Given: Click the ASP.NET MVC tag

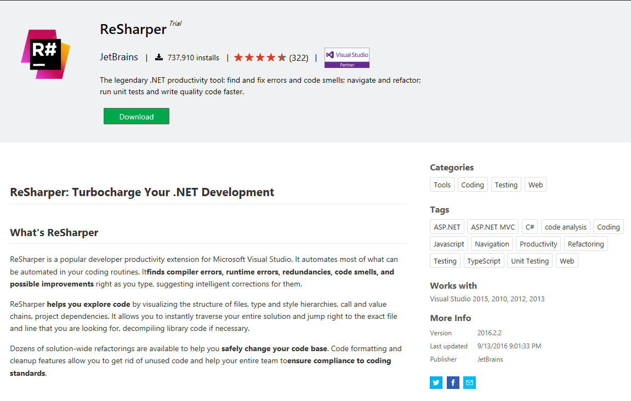Looking at the screenshot, I should (x=492, y=227).
